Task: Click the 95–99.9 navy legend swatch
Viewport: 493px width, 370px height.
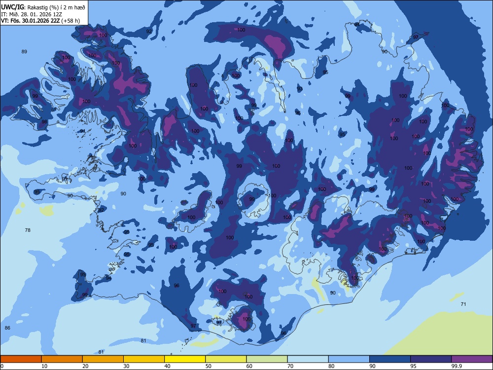Action: tap(431, 359)
